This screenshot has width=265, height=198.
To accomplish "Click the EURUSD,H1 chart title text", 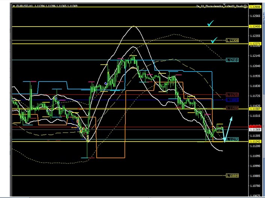I will pyautogui.click(x=23, y=6).
